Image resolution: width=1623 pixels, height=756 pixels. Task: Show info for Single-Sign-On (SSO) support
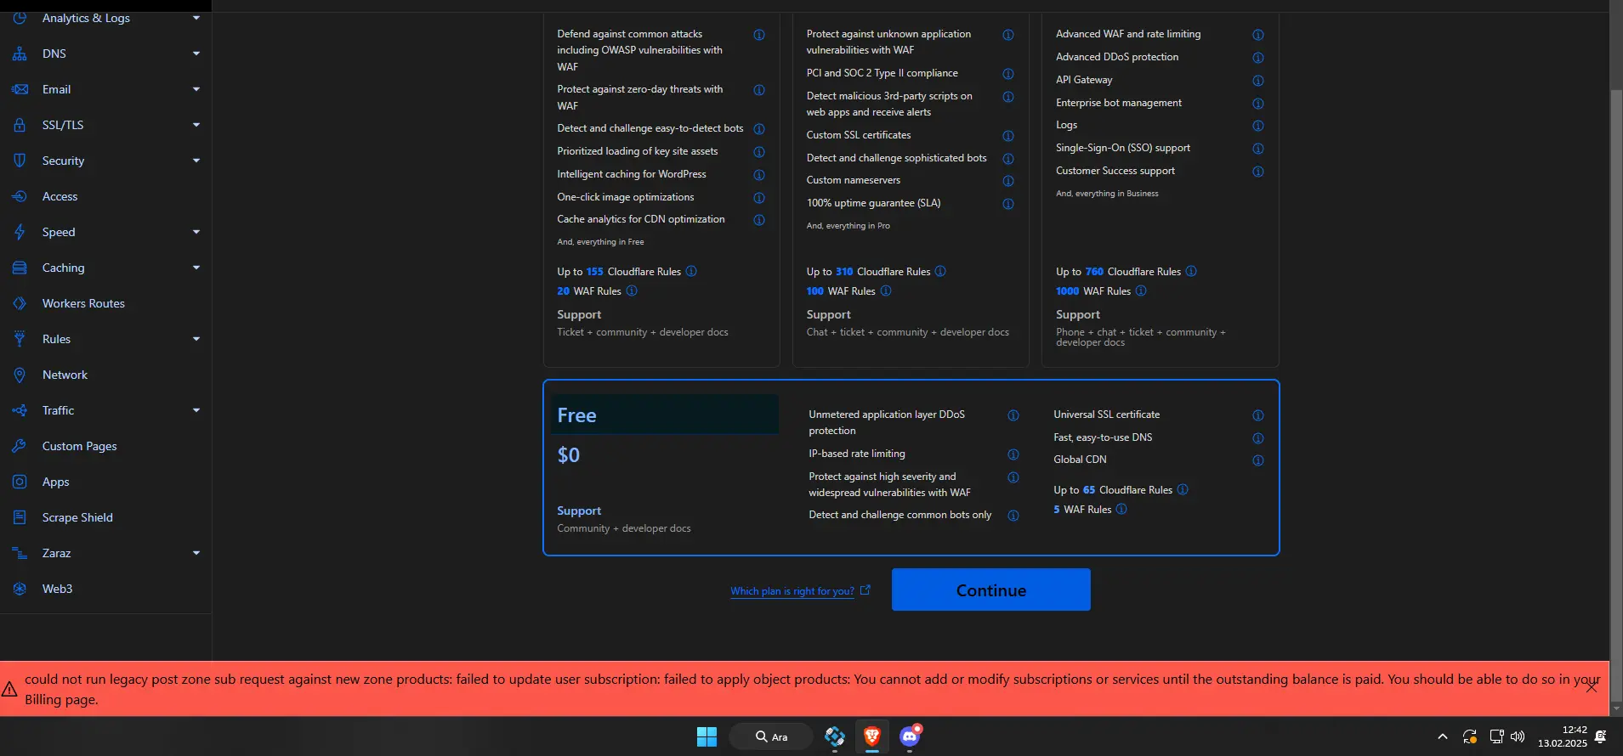point(1258,149)
